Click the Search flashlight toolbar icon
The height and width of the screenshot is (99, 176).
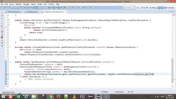coord(70,8)
